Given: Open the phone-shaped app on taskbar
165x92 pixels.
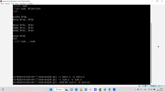Looking at the screenshot, I should tap(110, 89).
